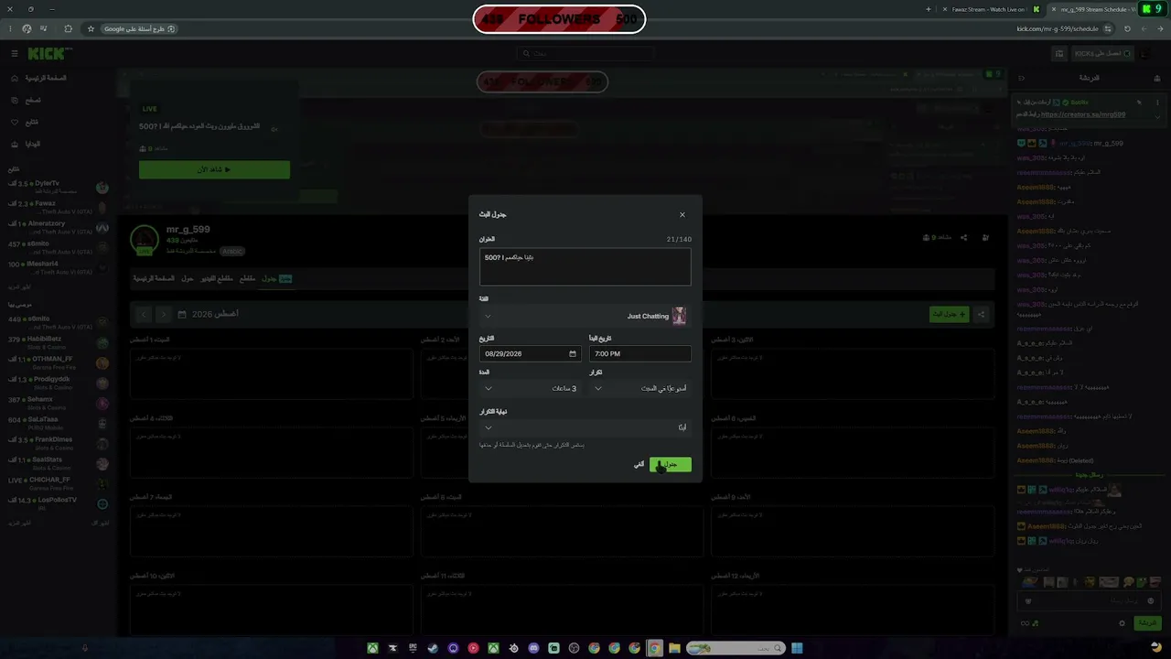Bookmark this page with star icon
Image resolution: width=1171 pixels, height=659 pixels.
click(91, 29)
